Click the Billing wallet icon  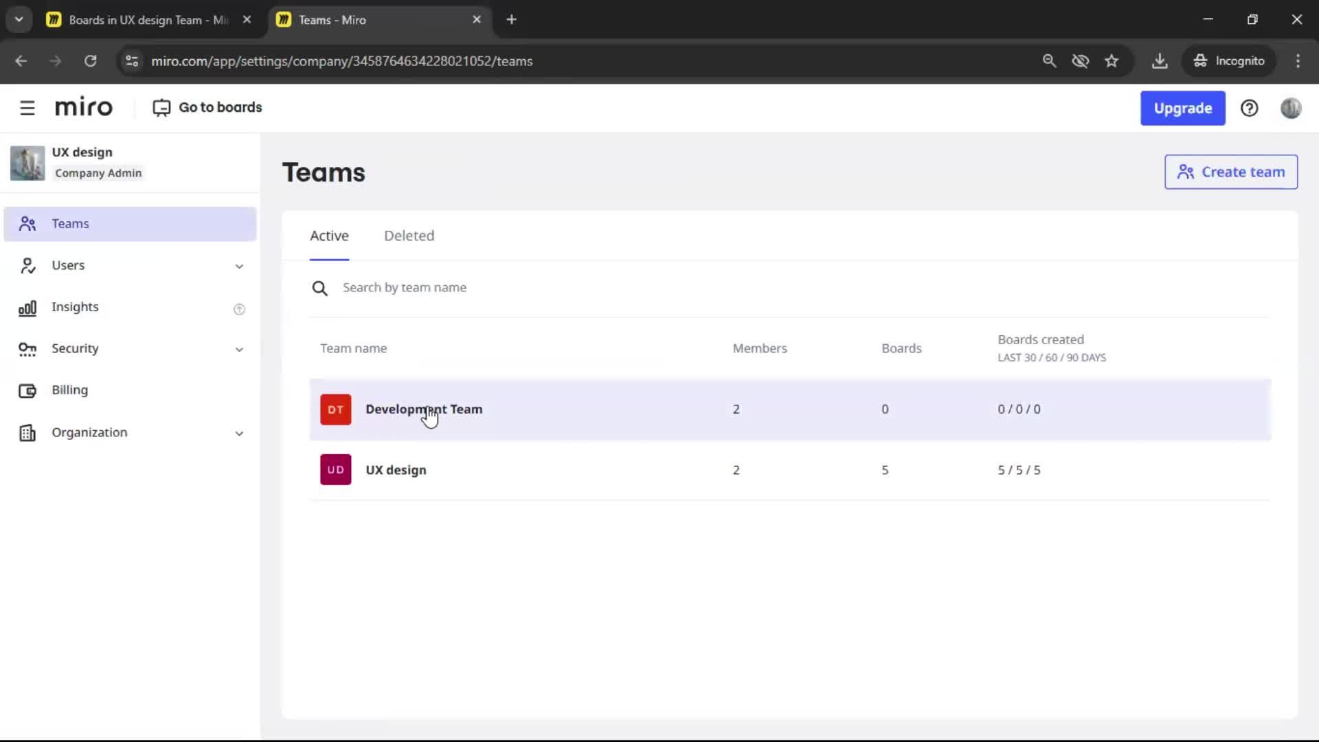27,391
